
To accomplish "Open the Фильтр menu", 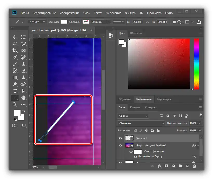I will tap(130, 13).
